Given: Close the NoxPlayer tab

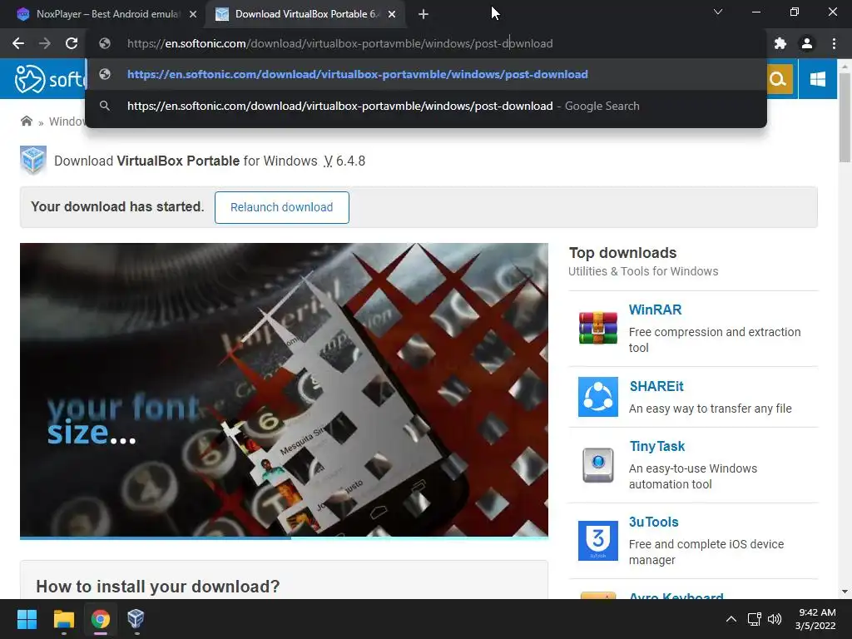Looking at the screenshot, I should [x=193, y=14].
